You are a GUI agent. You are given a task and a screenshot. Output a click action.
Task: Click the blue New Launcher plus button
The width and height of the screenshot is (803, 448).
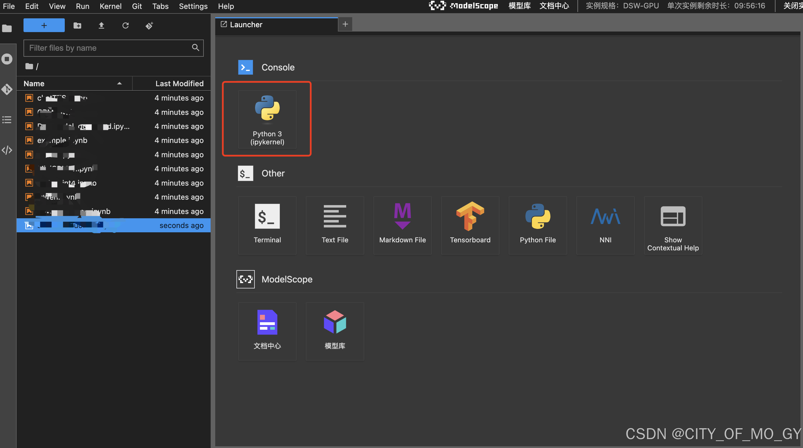(x=44, y=25)
